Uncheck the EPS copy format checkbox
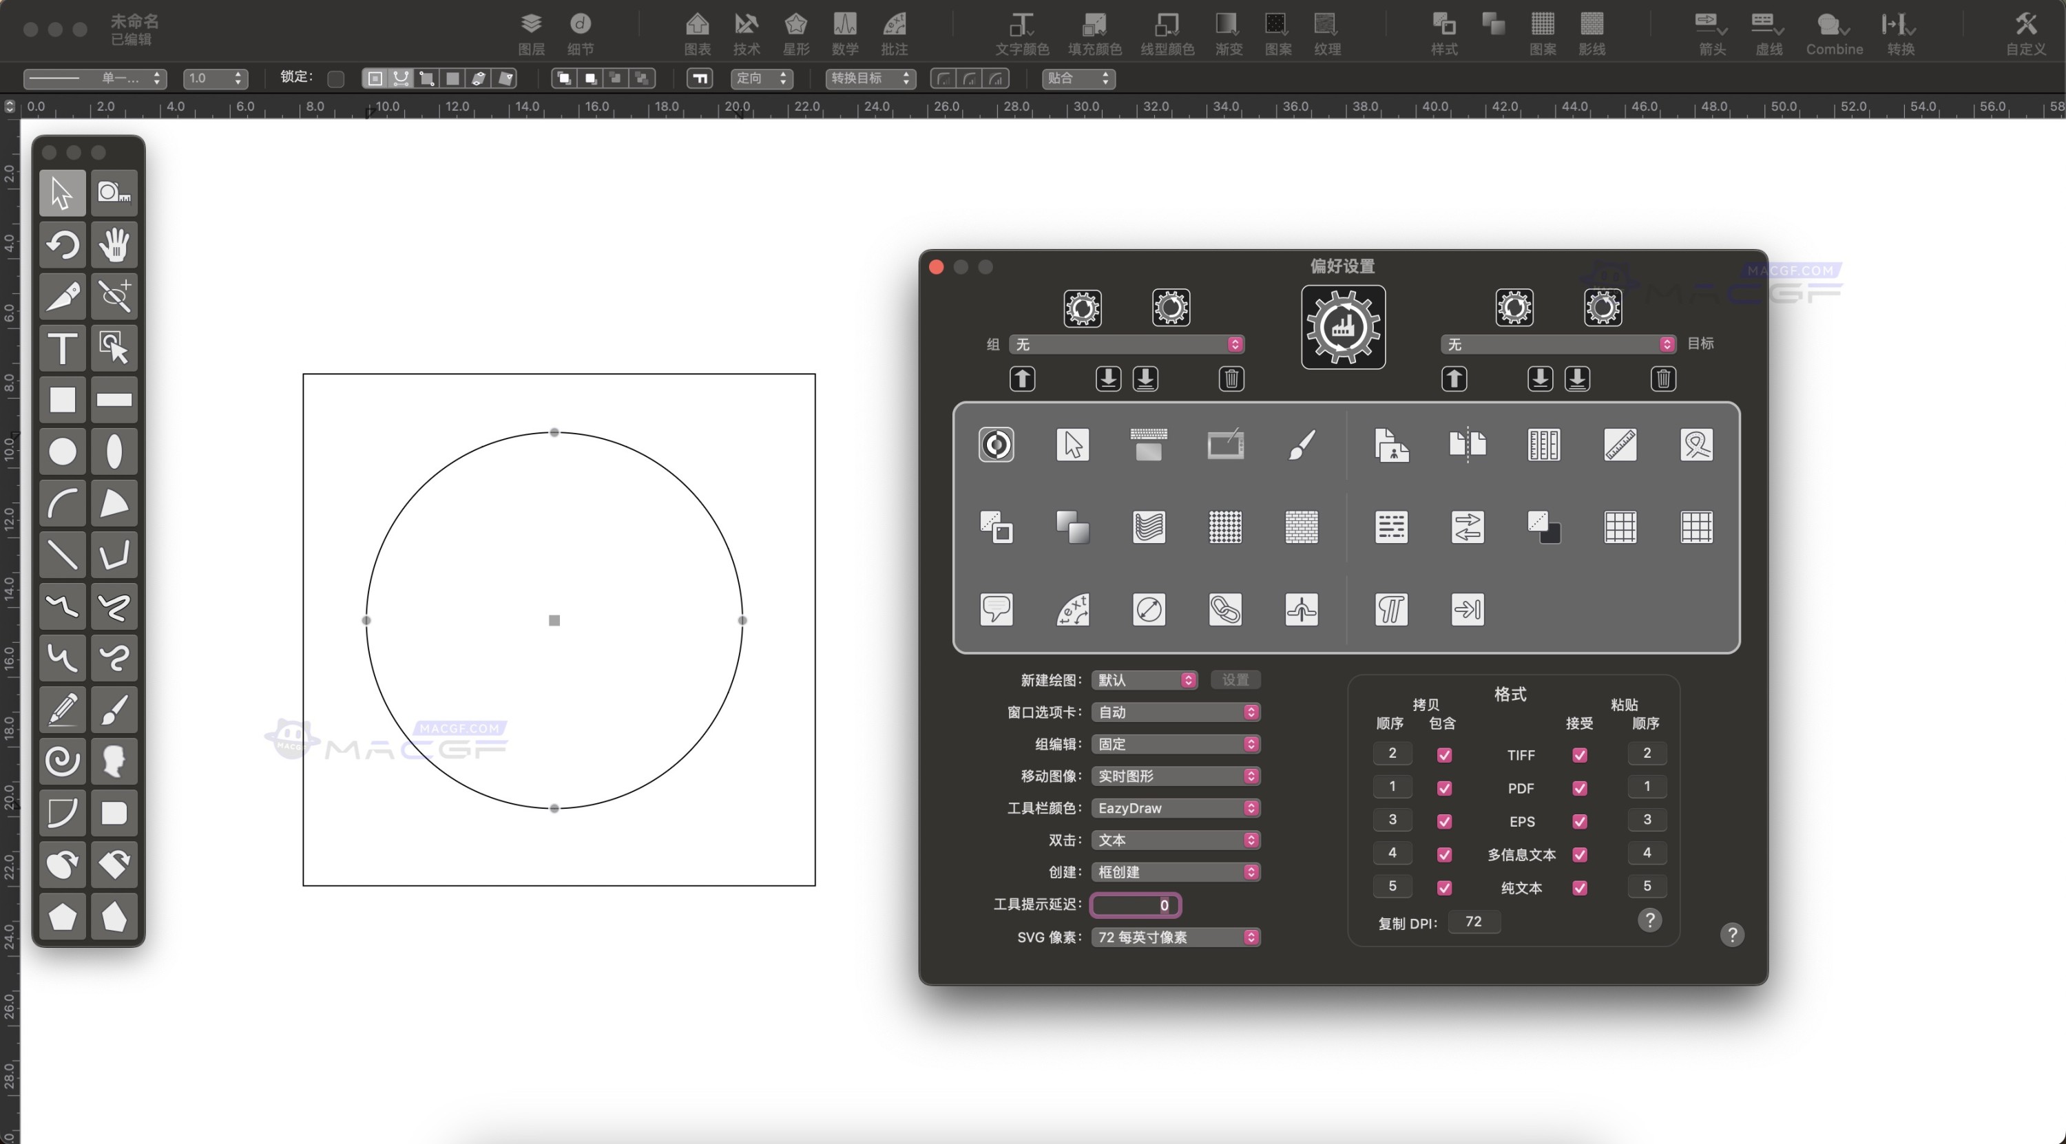Image resolution: width=2066 pixels, height=1144 pixels. tap(1443, 821)
